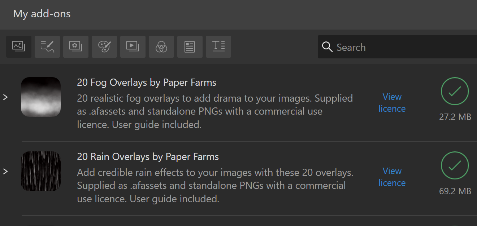
Task: Click the Search add-ons input field
Action: (x=397, y=47)
